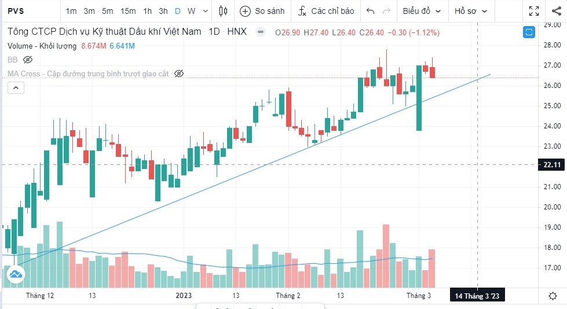The width and height of the screenshot is (567, 309).
Task: Open more timeframes dropdown after W
Action: tap(206, 11)
